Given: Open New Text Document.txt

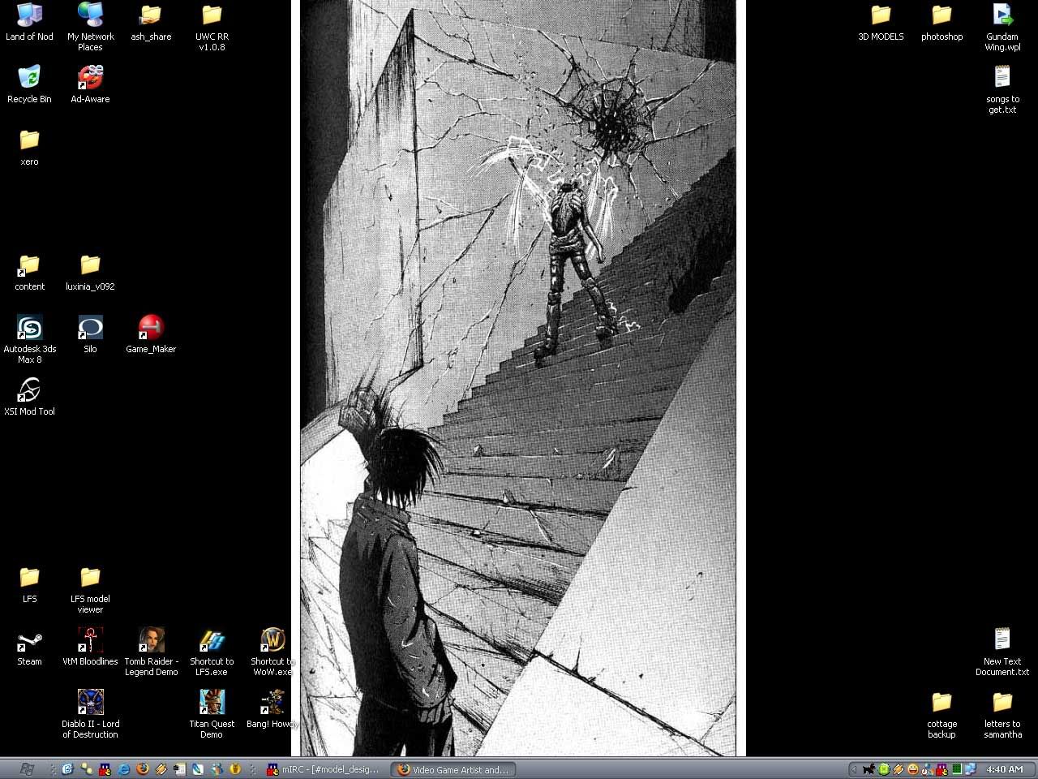Looking at the screenshot, I should 1002,652.
